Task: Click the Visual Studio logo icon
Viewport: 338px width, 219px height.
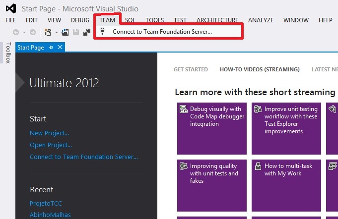Action: point(11,8)
